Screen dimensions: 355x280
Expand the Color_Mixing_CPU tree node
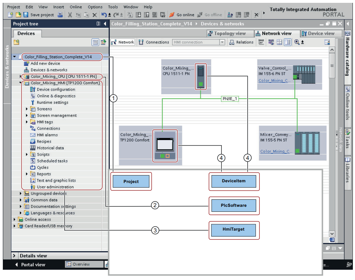click(x=21, y=77)
